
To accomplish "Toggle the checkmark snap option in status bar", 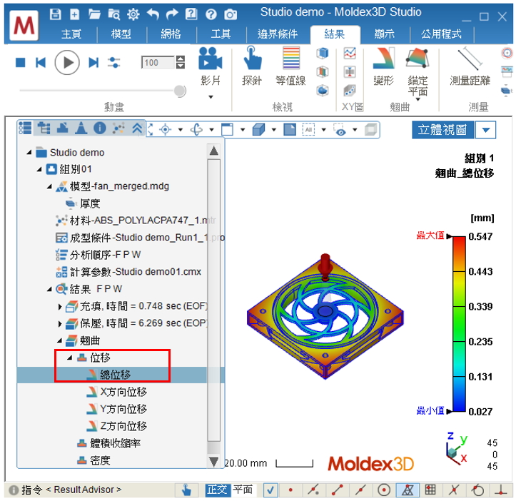I will [x=270, y=490].
